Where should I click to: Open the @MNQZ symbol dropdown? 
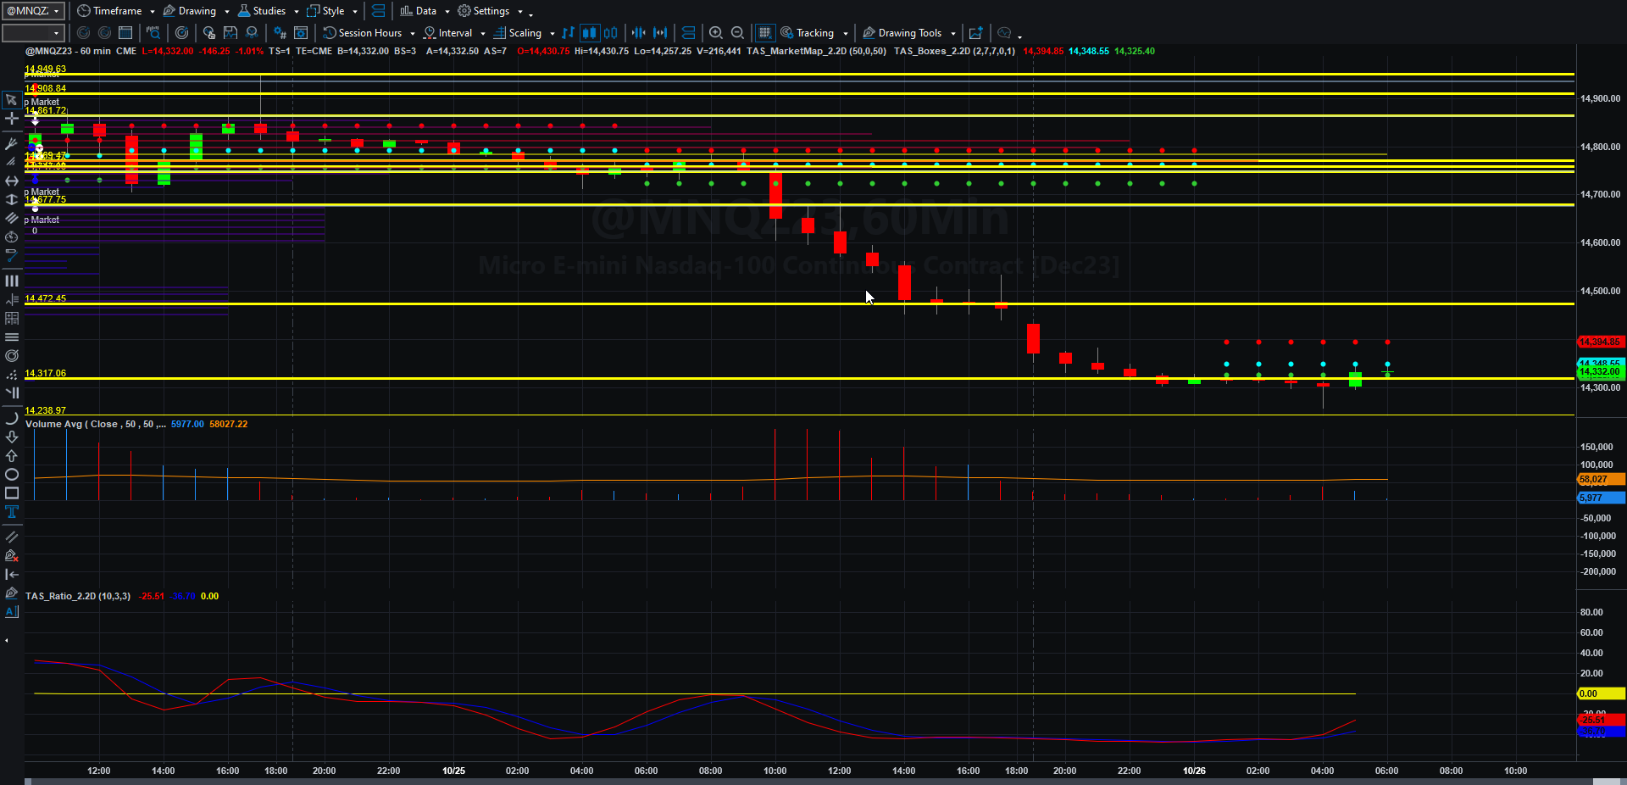tap(33, 11)
